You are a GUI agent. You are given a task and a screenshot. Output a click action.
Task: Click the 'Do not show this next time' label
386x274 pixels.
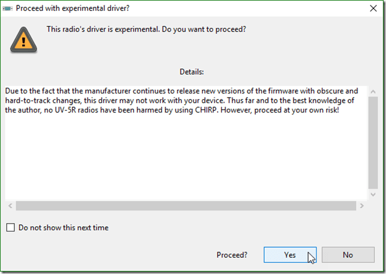[x=64, y=227]
